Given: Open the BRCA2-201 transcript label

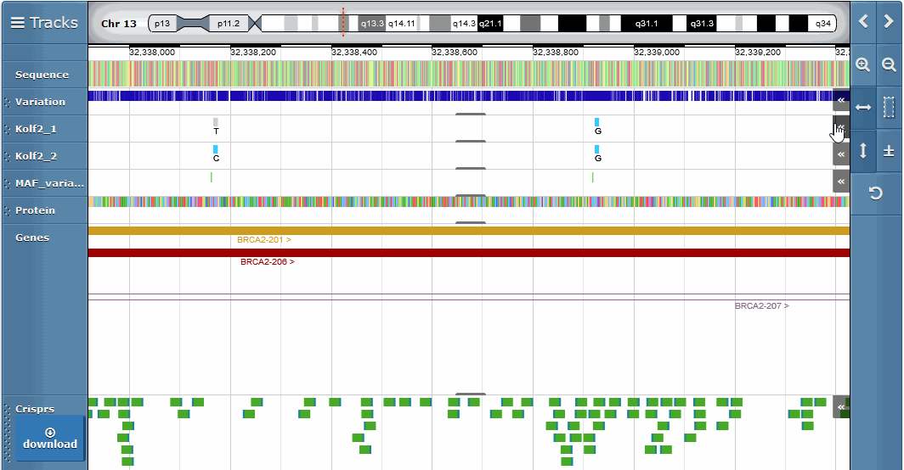Looking at the screenshot, I should (x=264, y=240).
